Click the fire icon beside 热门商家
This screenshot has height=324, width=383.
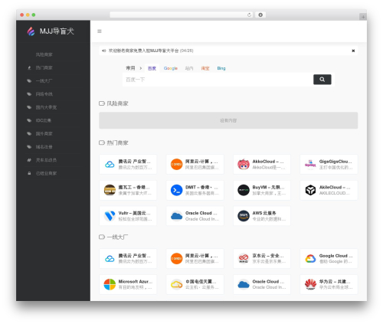click(29, 67)
